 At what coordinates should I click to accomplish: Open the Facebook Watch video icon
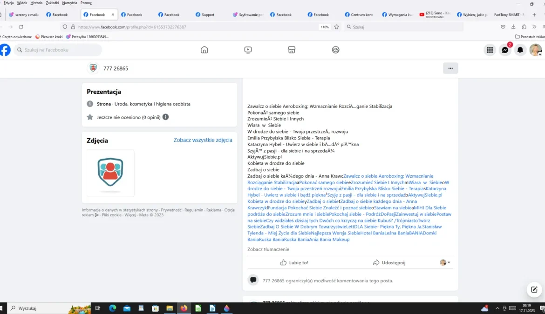[248, 50]
